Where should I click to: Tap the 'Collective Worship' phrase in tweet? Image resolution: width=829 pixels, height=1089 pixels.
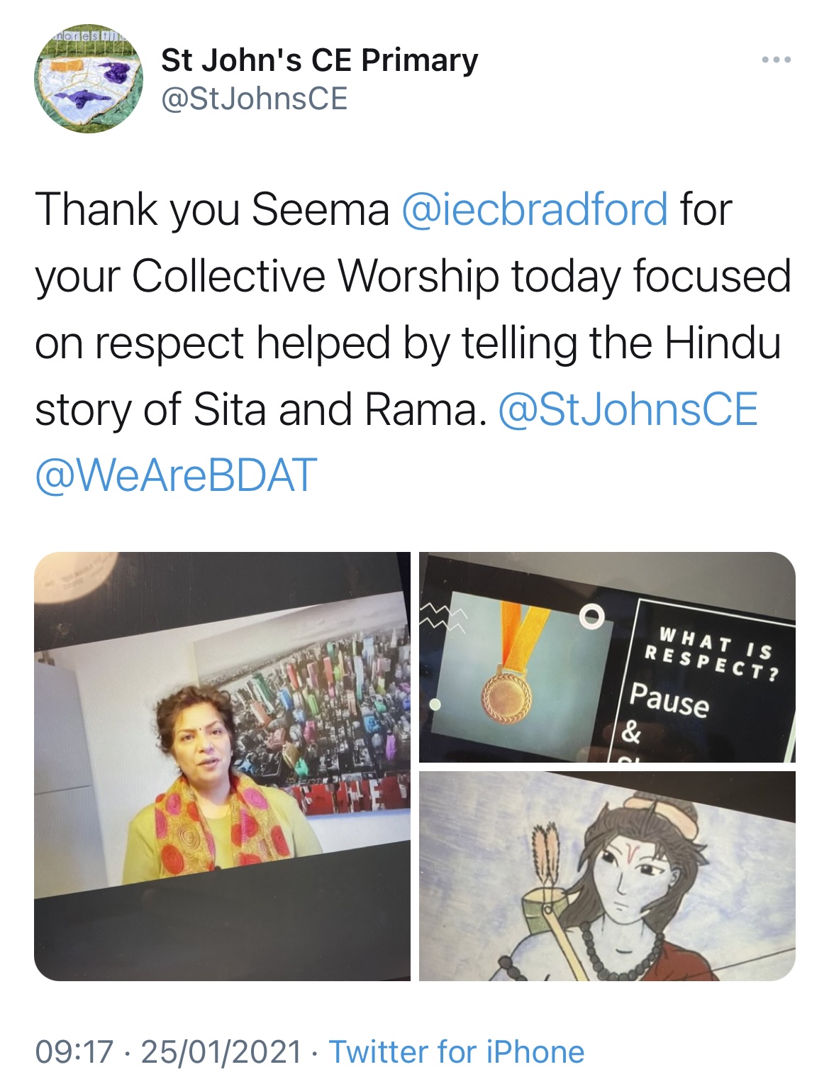point(315,277)
